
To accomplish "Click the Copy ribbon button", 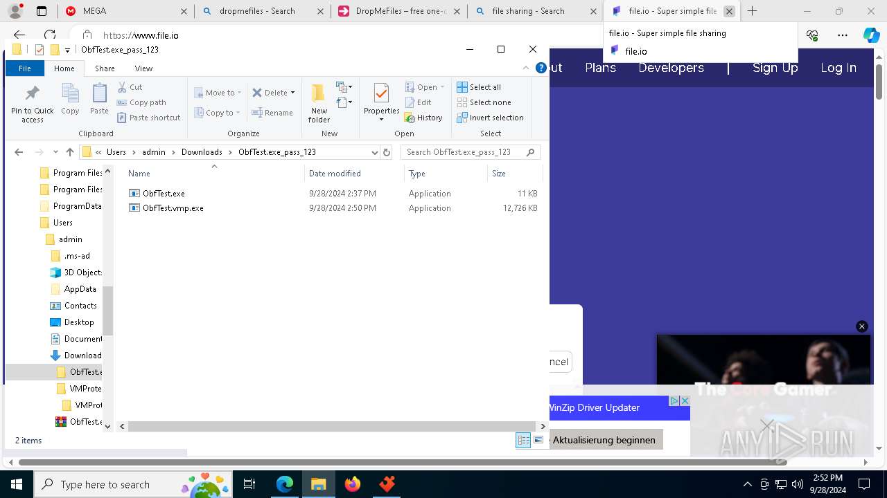I will tap(70, 100).
